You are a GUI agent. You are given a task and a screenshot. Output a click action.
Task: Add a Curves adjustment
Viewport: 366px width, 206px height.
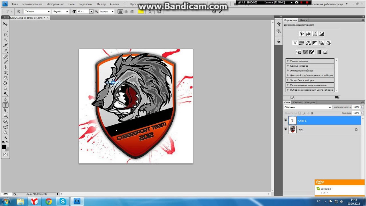[315, 34]
